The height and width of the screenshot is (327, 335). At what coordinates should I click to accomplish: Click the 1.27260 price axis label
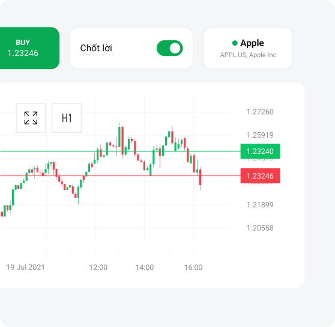click(x=260, y=112)
